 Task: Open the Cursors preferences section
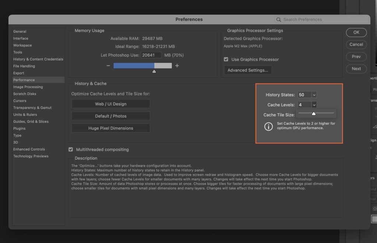[x=20, y=101]
